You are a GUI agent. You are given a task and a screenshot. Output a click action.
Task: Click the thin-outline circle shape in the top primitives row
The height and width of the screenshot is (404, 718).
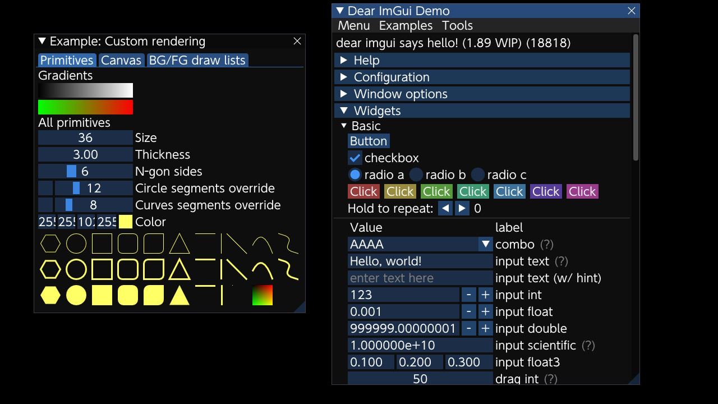76,244
